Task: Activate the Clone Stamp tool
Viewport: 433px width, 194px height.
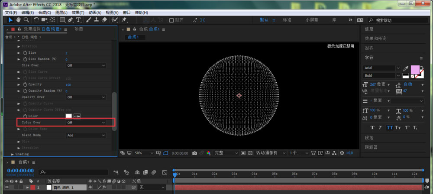Action: (96, 20)
